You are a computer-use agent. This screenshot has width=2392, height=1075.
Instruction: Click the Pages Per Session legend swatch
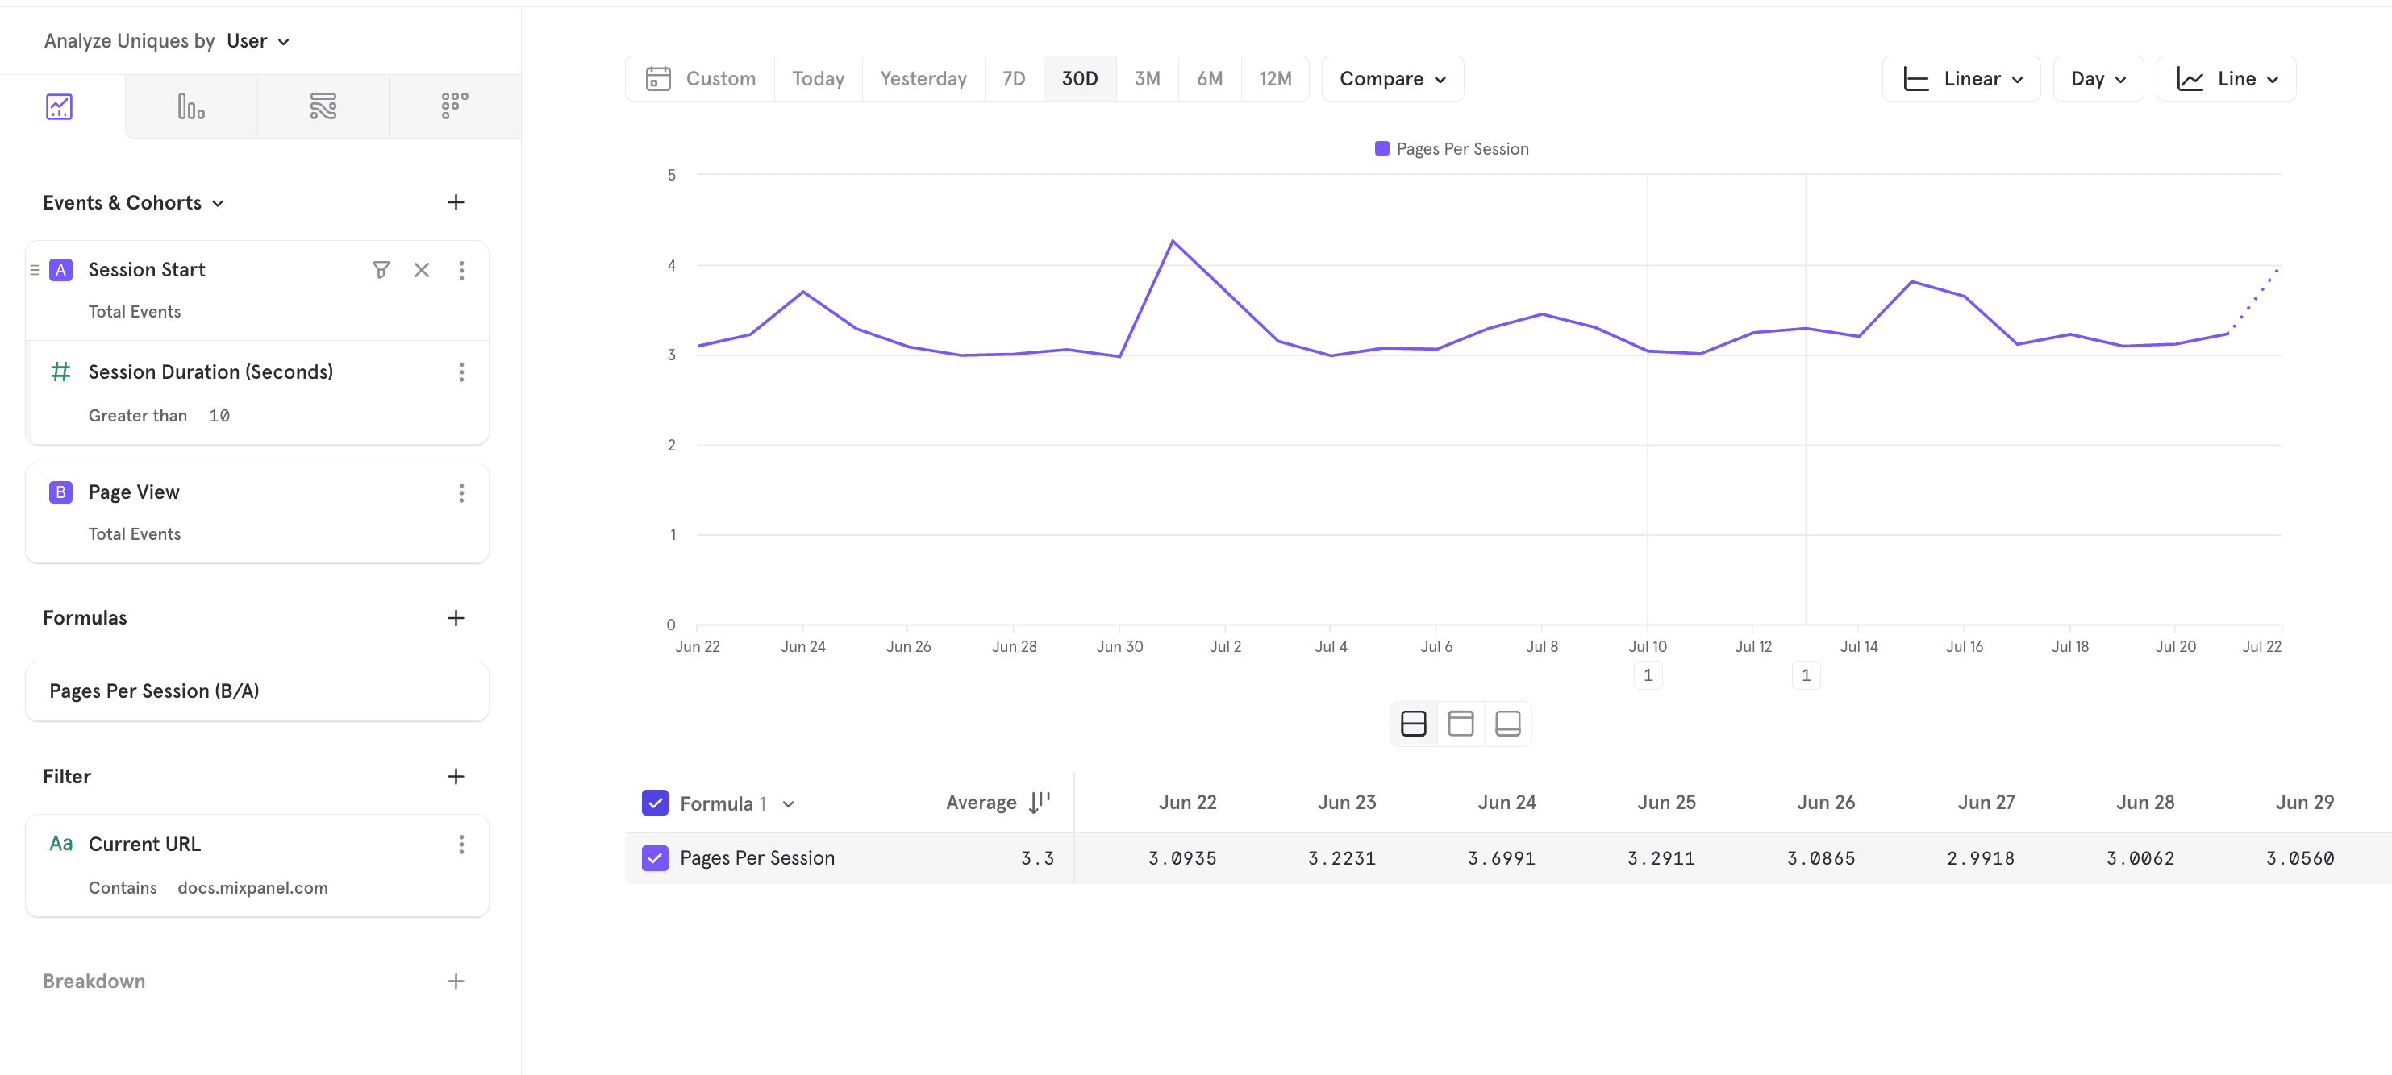pos(1381,148)
